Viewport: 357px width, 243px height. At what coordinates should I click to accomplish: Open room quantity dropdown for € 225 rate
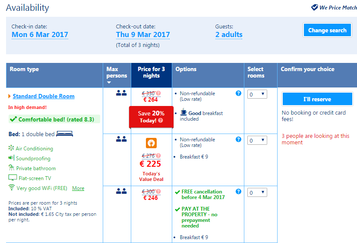(x=257, y=140)
